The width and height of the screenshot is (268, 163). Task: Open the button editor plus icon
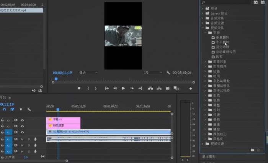pyautogui.click(x=191, y=89)
